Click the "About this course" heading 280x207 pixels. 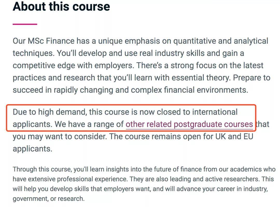(x=61, y=7)
